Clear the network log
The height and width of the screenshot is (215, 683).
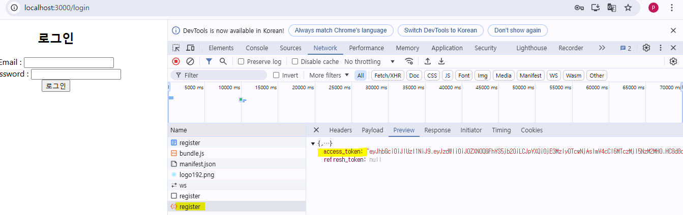coord(190,61)
